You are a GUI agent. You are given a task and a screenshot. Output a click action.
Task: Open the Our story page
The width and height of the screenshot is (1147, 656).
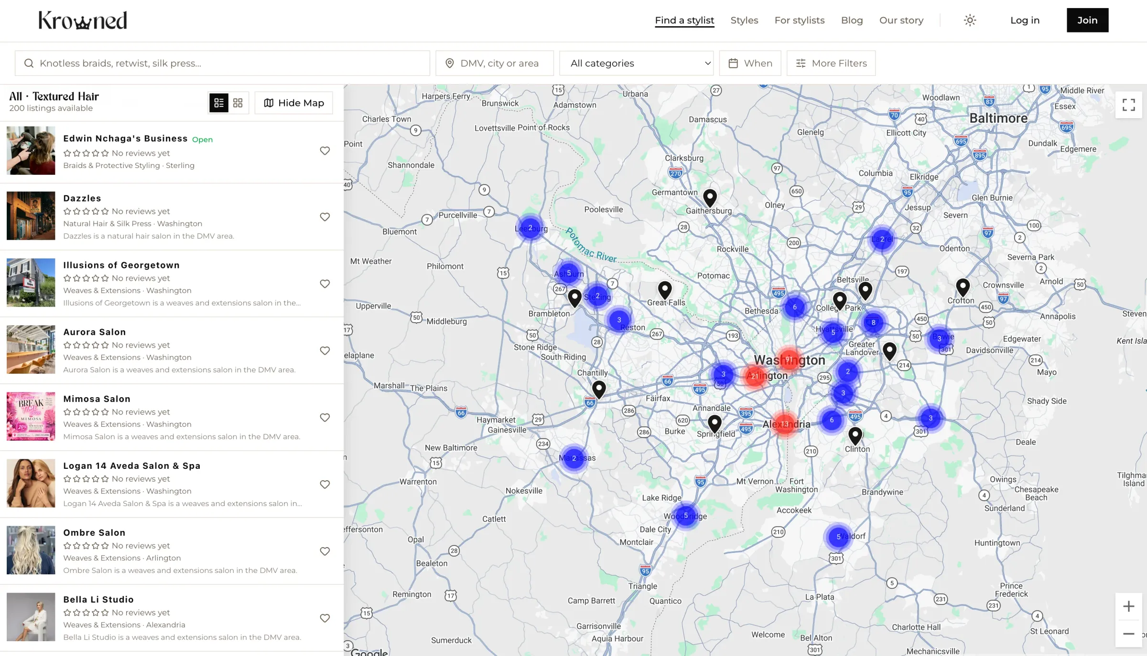(x=901, y=20)
